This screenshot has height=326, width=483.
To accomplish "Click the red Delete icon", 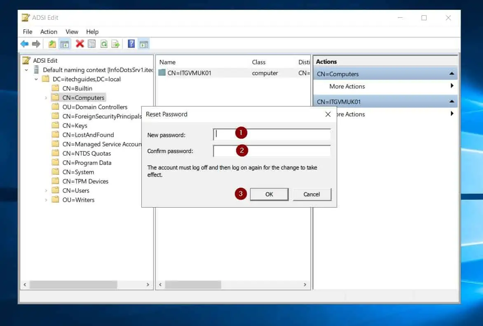I will tap(80, 44).
